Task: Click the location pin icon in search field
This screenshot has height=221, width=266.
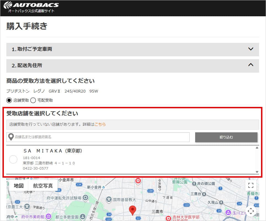Action: (x=11, y=137)
